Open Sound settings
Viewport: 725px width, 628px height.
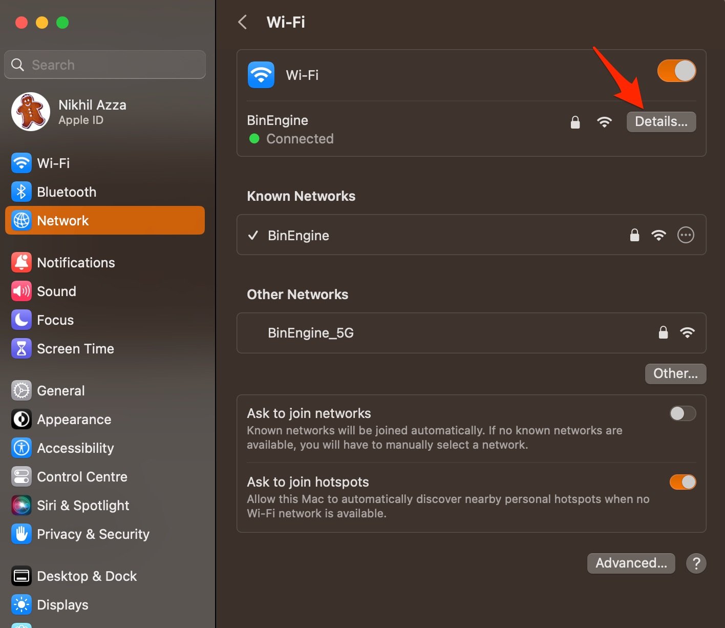pos(56,291)
